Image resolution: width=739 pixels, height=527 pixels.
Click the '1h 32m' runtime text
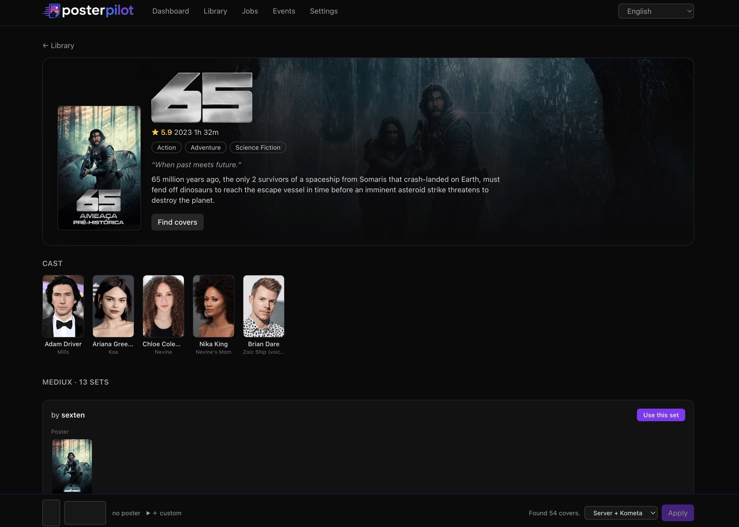[206, 132]
